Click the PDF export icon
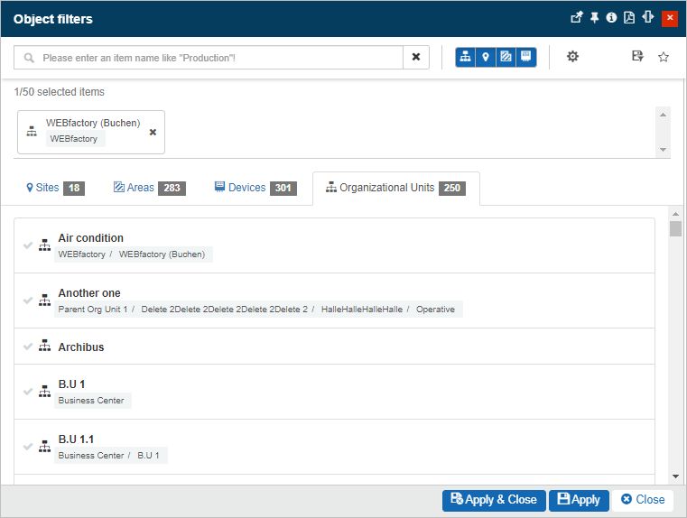This screenshot has width=687, height=518. [629, 18]
